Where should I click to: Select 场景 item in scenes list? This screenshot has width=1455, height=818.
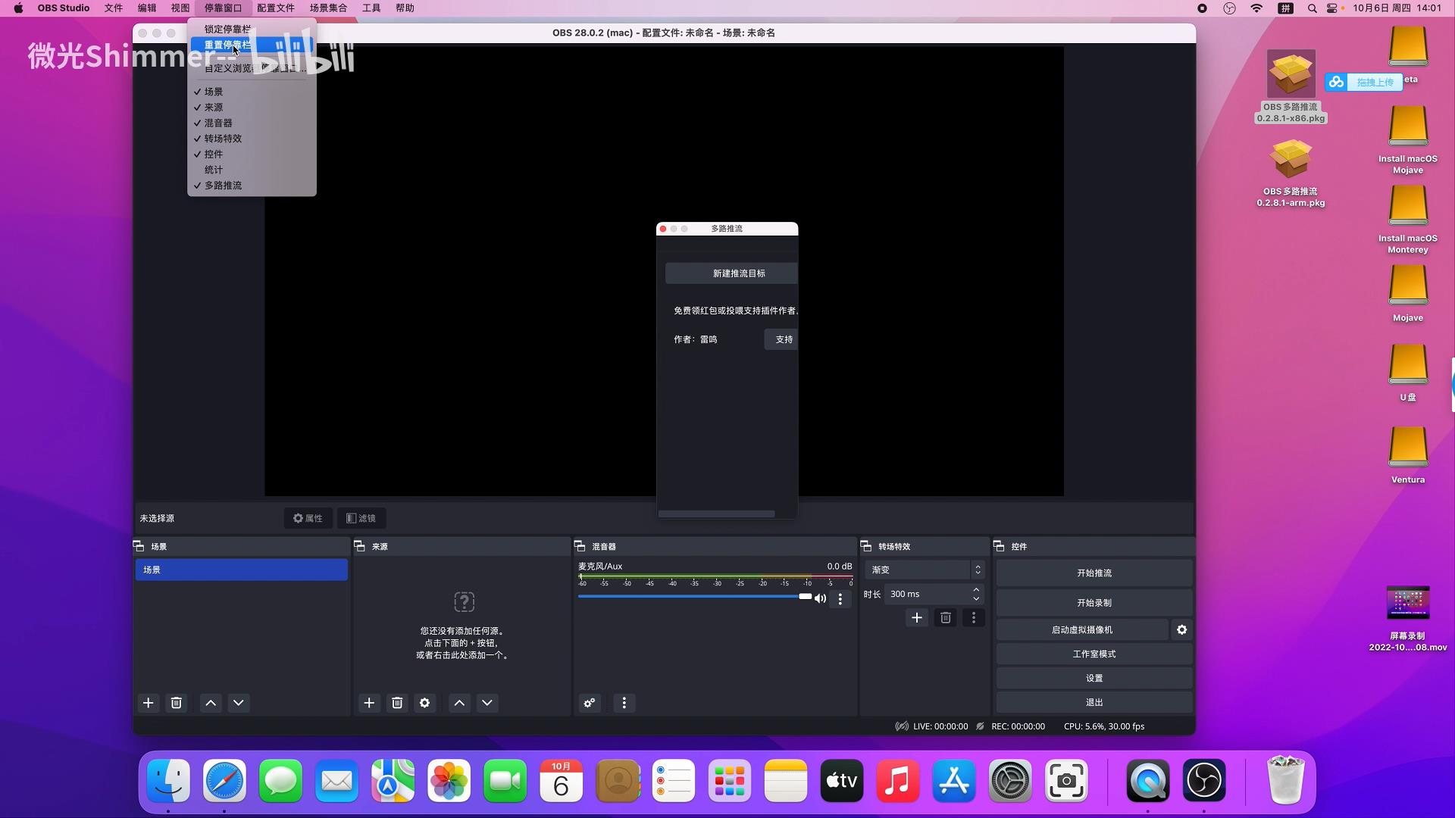coord(242,570)
